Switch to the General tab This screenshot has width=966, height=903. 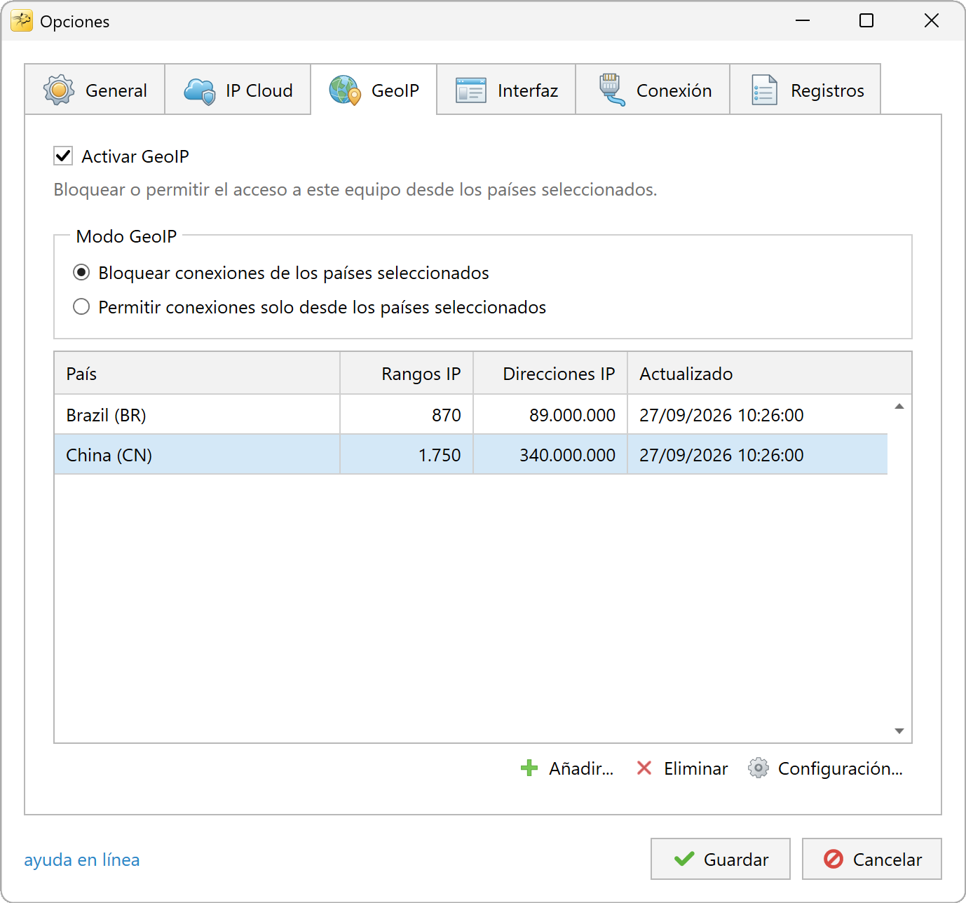95,90
